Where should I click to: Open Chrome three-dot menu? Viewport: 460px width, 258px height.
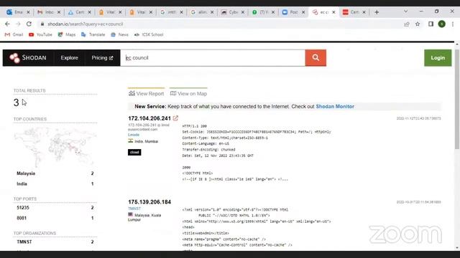pyautogui.click(x=453, y=24)
